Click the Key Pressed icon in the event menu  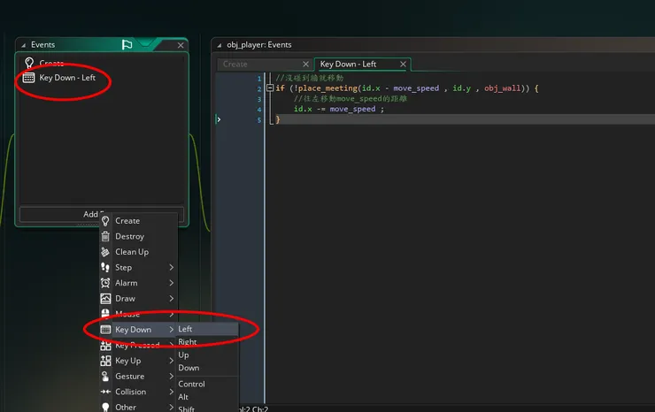click(105, 345)
